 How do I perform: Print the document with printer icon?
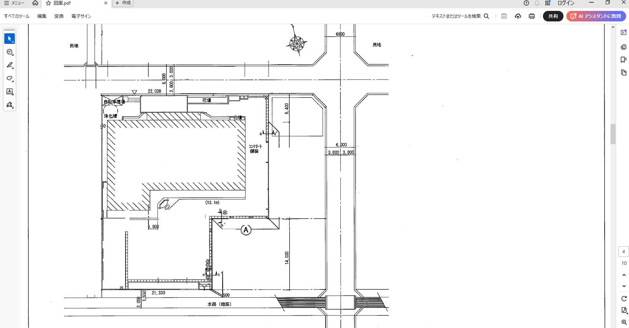pyautogui.click(x=531, y=16)
